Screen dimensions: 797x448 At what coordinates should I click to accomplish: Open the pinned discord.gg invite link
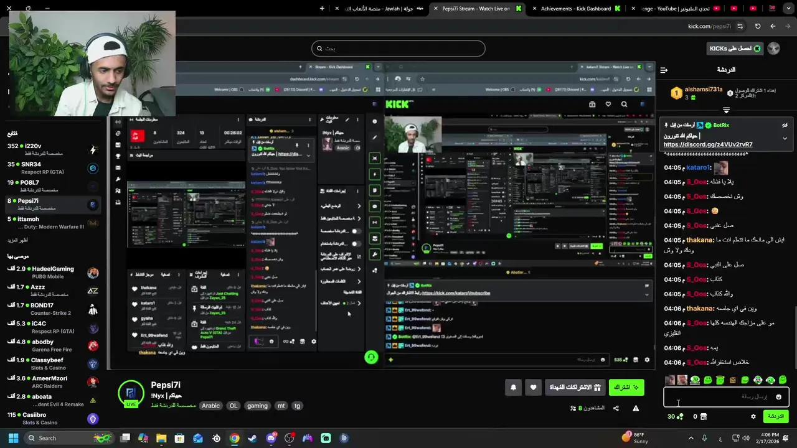pos(708,144)
